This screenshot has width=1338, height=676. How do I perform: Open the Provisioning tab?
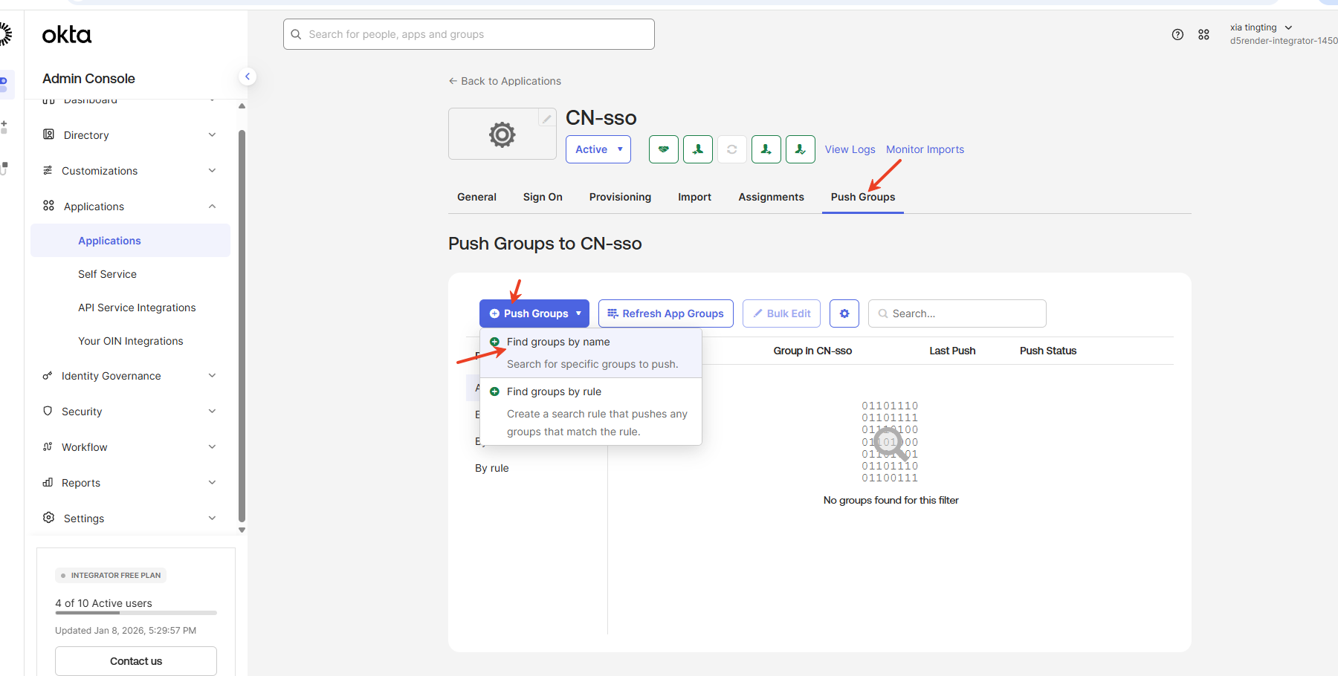tap(620, 197)
